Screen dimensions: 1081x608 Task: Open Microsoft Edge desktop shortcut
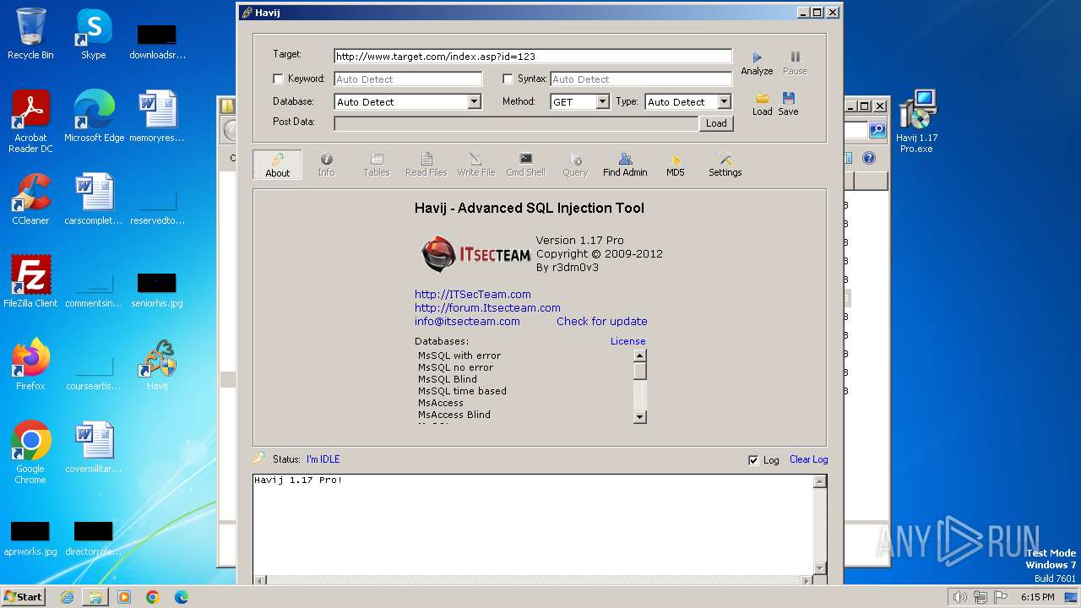[x=94, y=117]
